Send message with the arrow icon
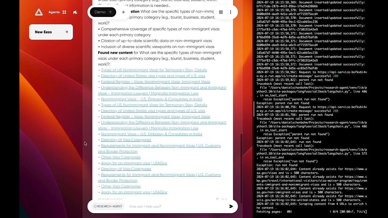This screenshot has height=218, width=388. [231, 206]
